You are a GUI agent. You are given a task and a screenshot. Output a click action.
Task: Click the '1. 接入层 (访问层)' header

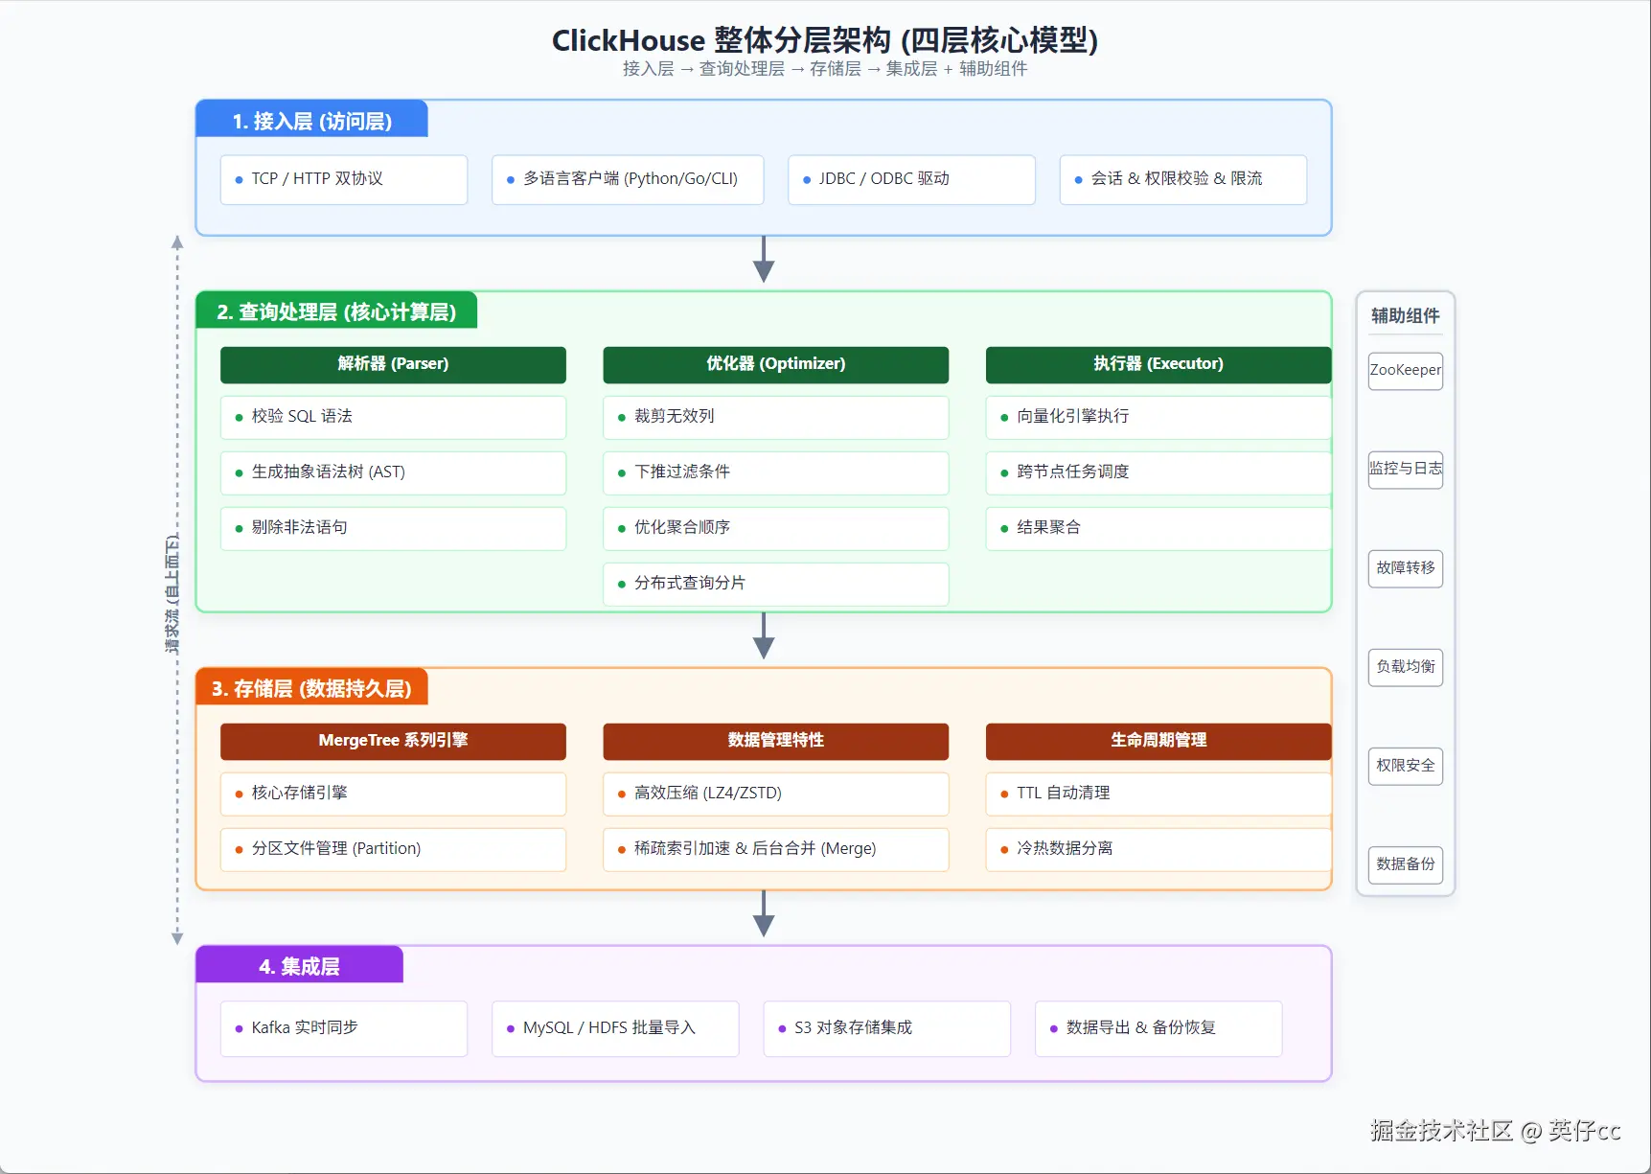[x=312, y=121]
